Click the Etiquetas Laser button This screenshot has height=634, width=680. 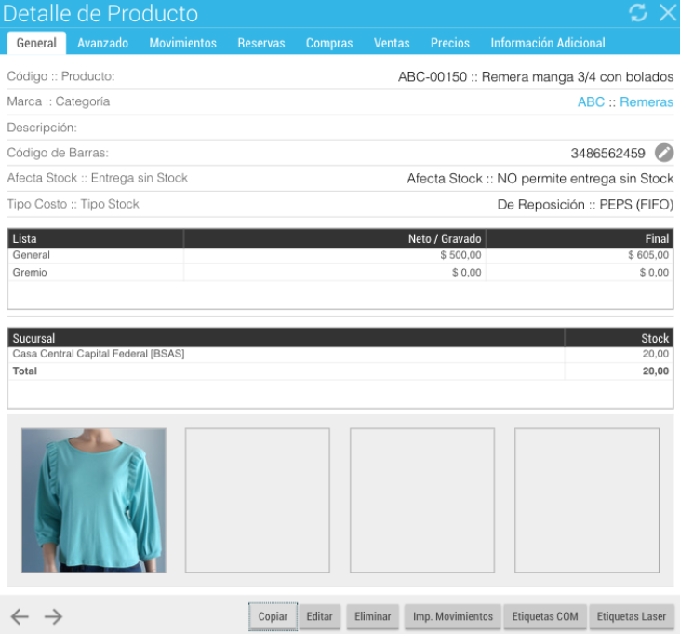pyautogui.click(x=632, y=616)
